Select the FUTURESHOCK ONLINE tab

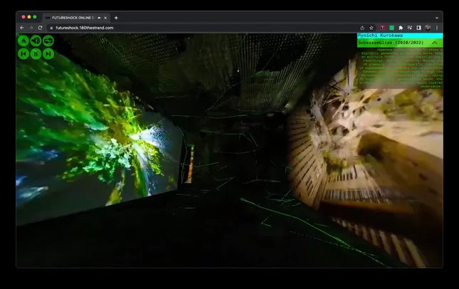click(76, 18)
